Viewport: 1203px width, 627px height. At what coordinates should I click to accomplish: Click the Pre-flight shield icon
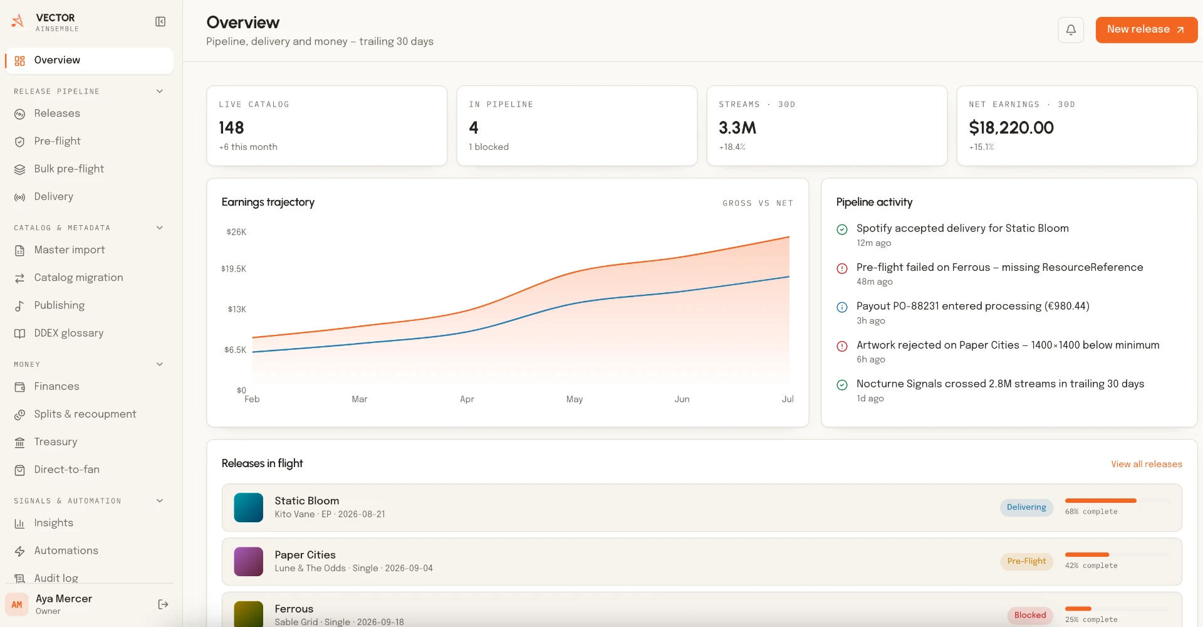pyautogui.click(x=20, y=142)
